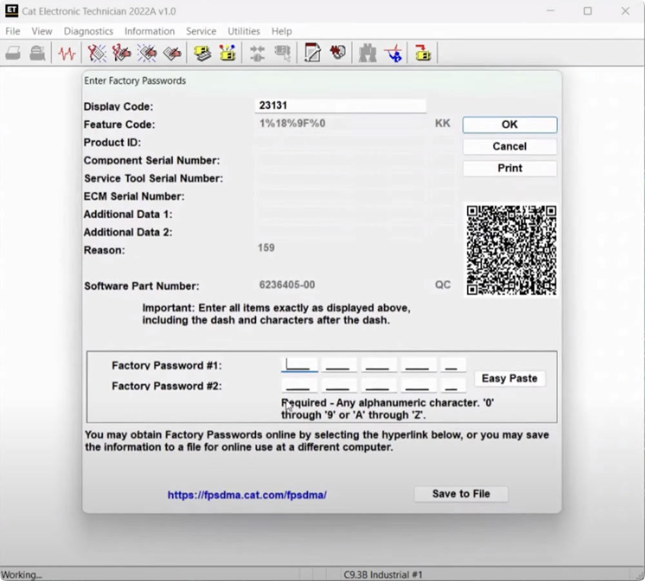This screenshot has height=581, width=645.
Task: Click the notepad with pencil toolbar icon
Action: point(312,53)
